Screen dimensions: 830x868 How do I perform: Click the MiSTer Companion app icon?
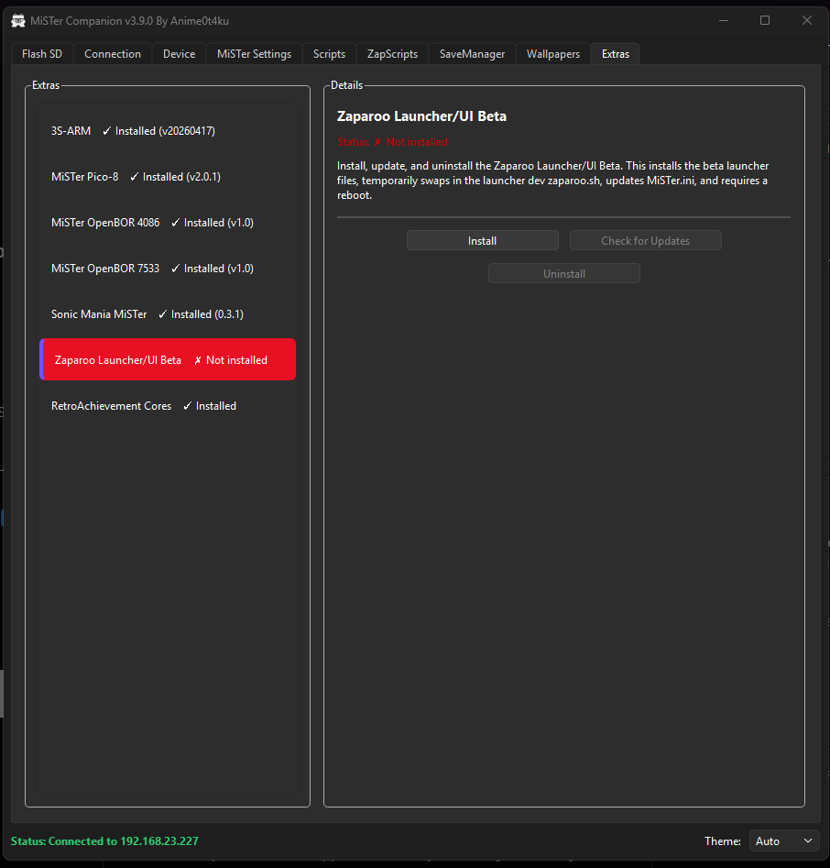point(18,21)
